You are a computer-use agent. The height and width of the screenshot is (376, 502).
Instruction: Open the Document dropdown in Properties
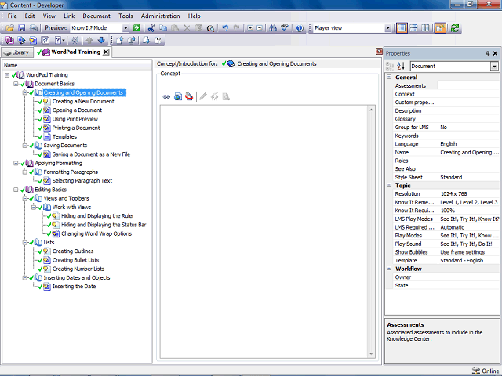pyautogui.click(x=494, y=66)
